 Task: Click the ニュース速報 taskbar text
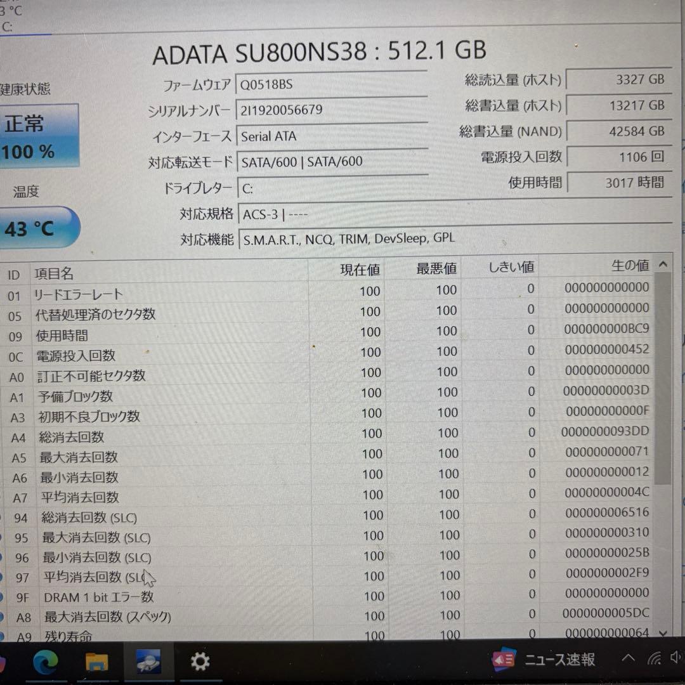click(559, 660)
